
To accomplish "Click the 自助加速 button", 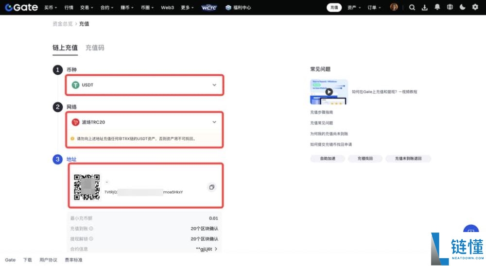I will coord(328,159).
